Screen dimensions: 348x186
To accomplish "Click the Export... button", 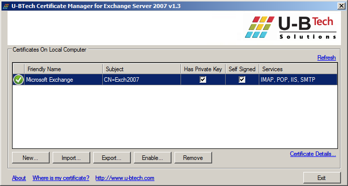I will tap(112, 158).
